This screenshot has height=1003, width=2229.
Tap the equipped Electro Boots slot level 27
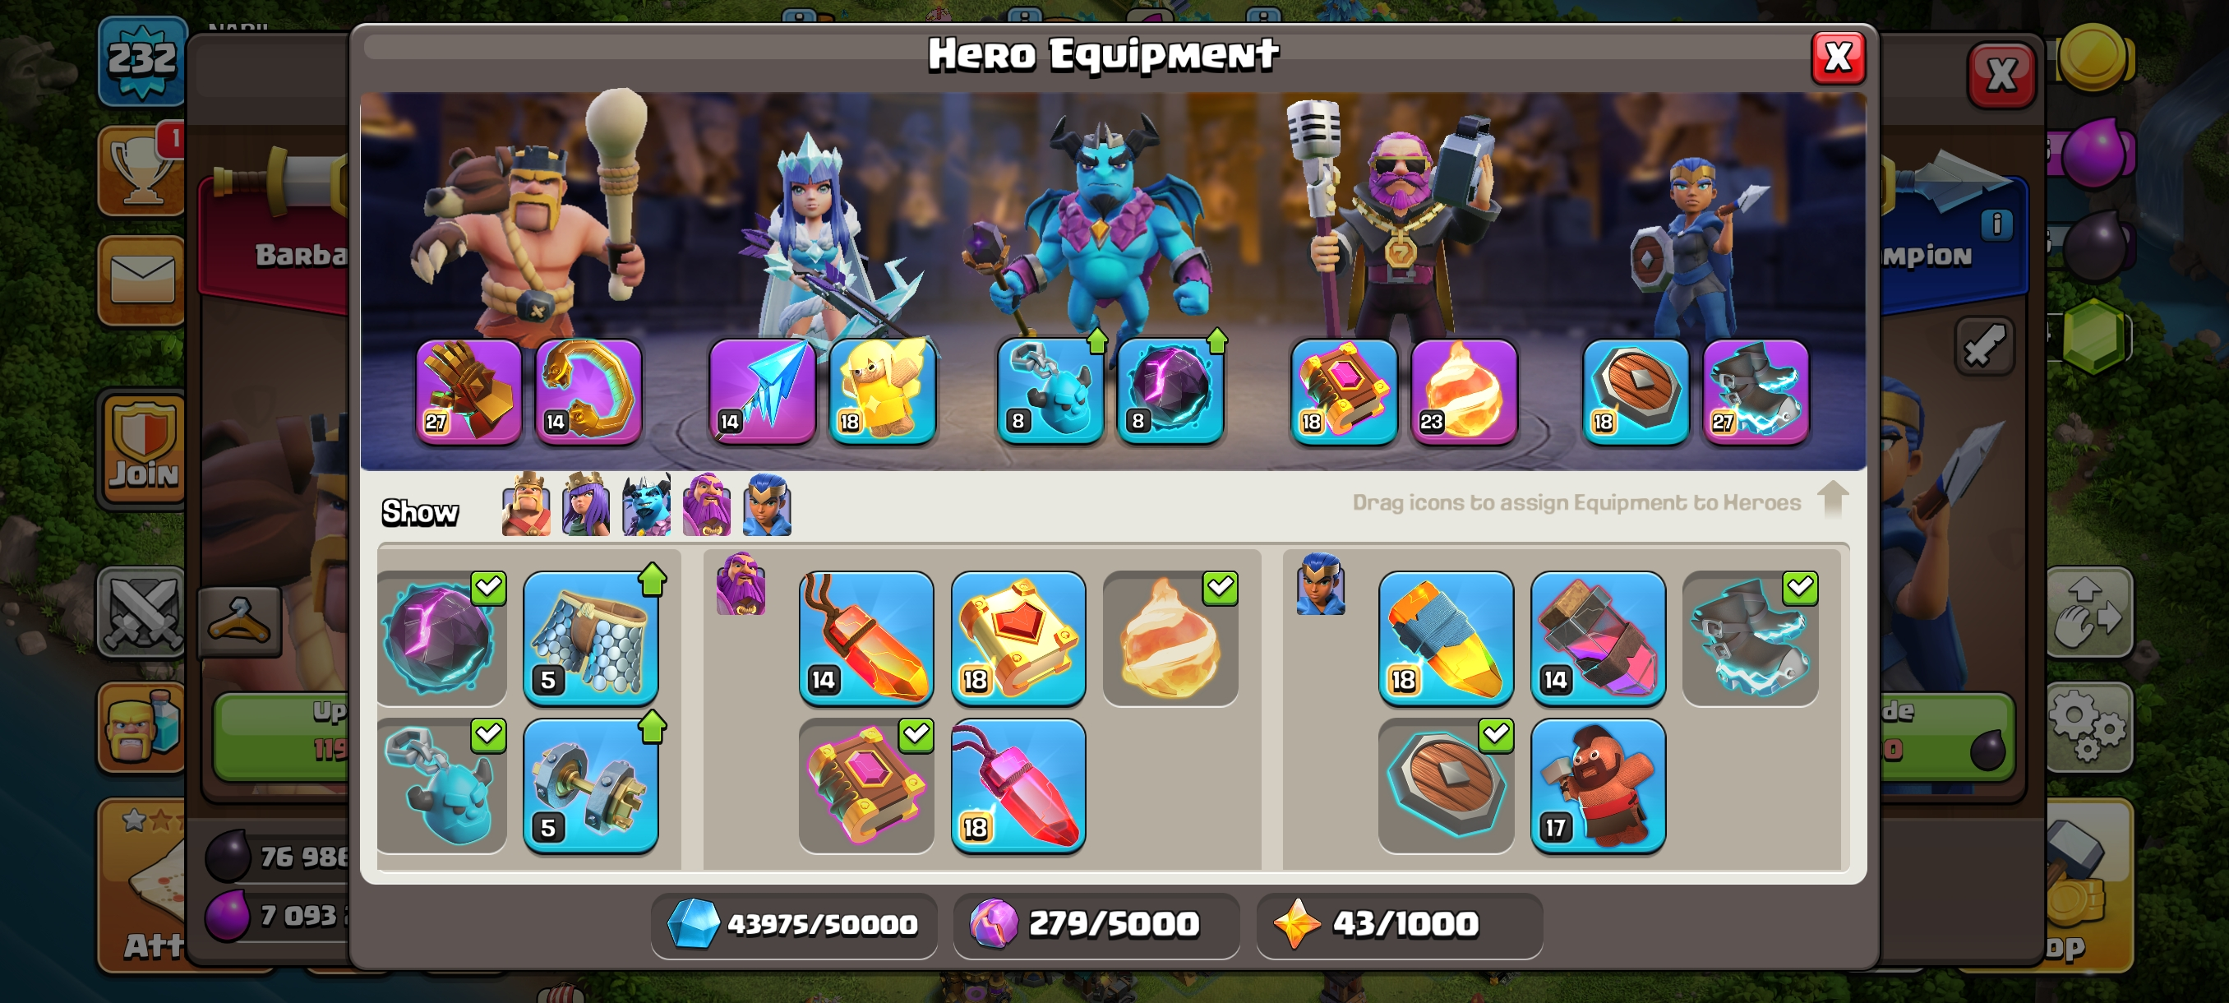[1756, 391]
